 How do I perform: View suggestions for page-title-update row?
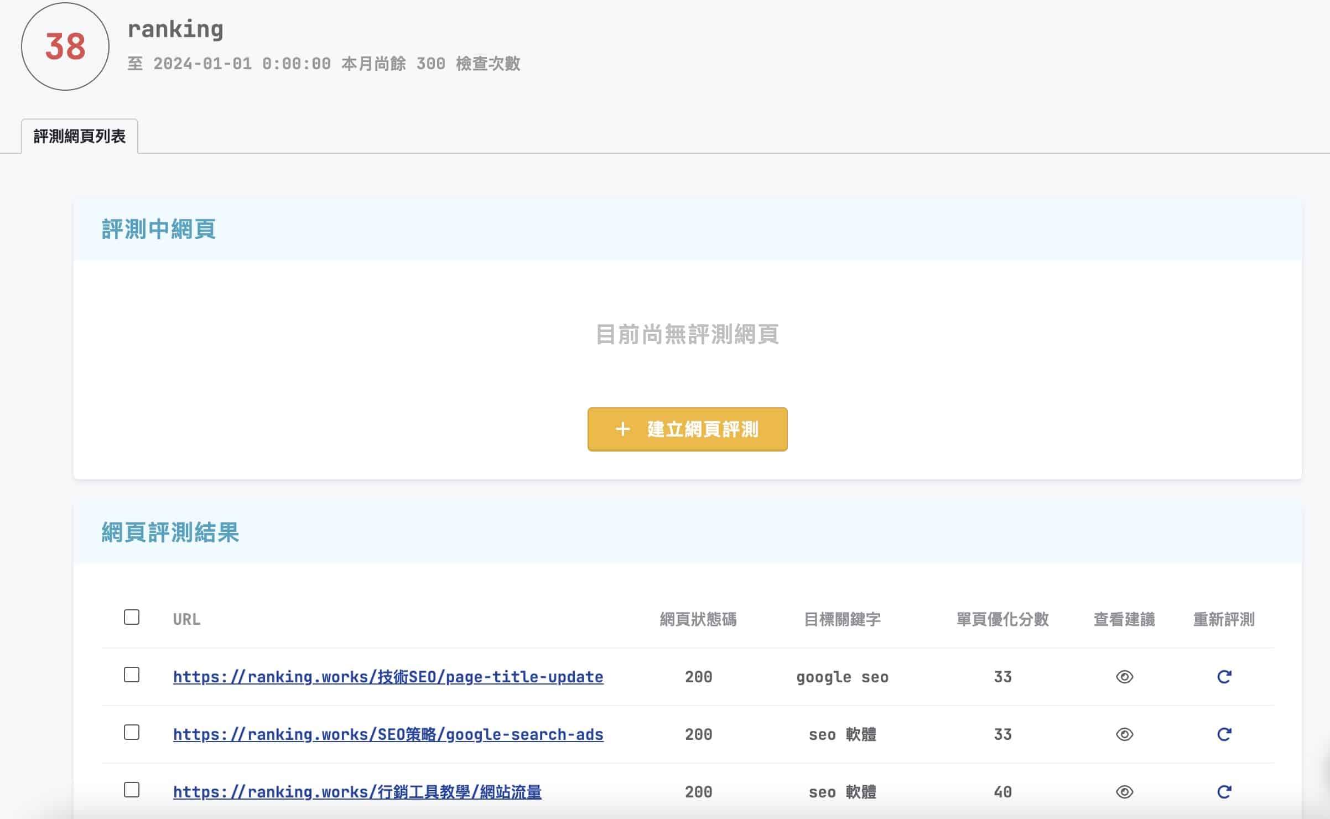pos(1124,677)
